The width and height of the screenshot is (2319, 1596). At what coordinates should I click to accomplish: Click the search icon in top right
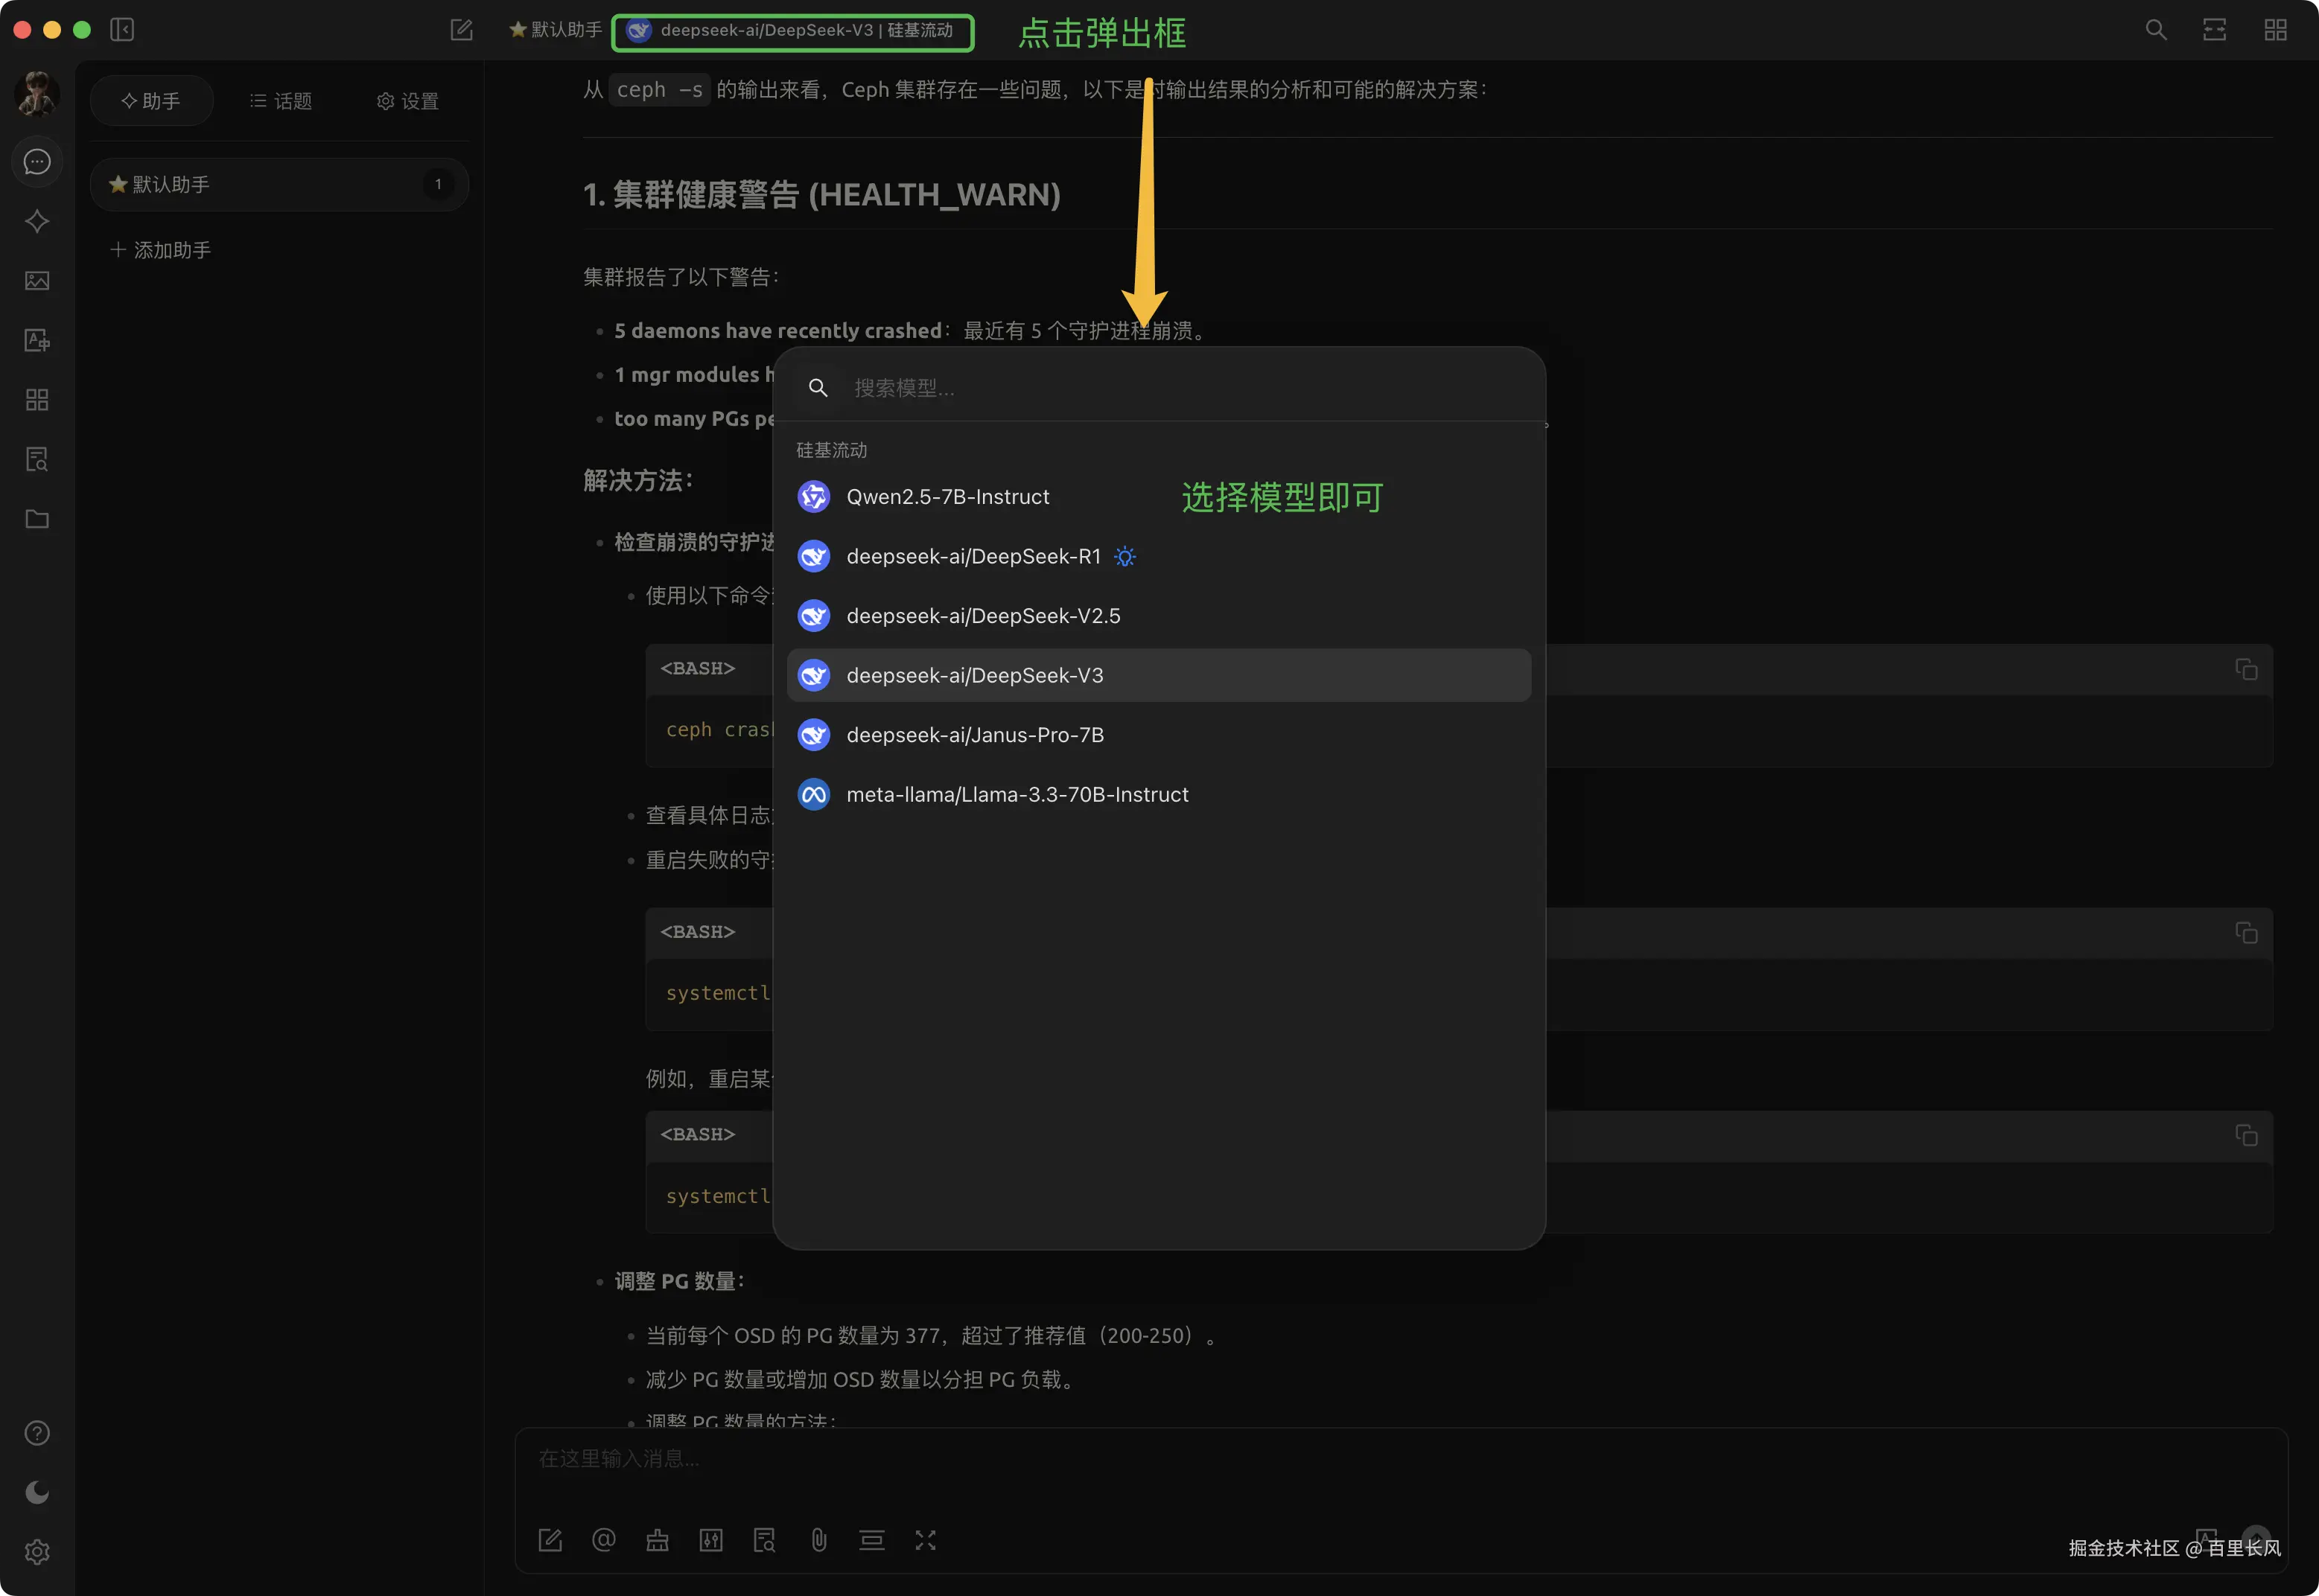(x=2156, y=30)
